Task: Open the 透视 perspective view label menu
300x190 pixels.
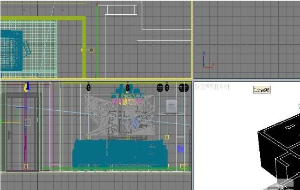Action: (210, 87)
